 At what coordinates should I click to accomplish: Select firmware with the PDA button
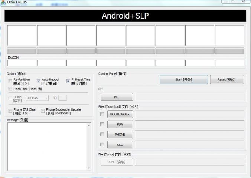click(x=120, y=125)
